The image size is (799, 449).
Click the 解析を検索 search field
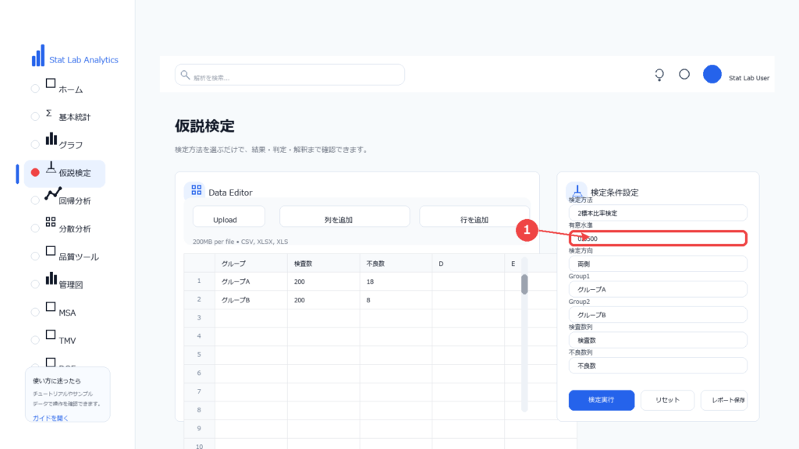click(x=289, y=75)
